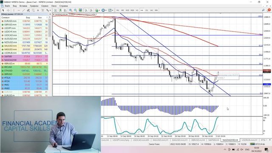Switch to the USDRUB.mm,H1 chart tab
272x153 pixels.
point(249,140)
